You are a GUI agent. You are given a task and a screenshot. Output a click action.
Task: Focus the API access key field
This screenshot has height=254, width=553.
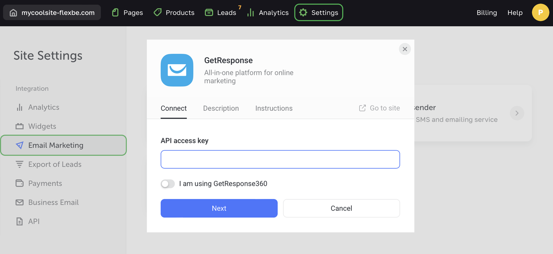point(280,159)
